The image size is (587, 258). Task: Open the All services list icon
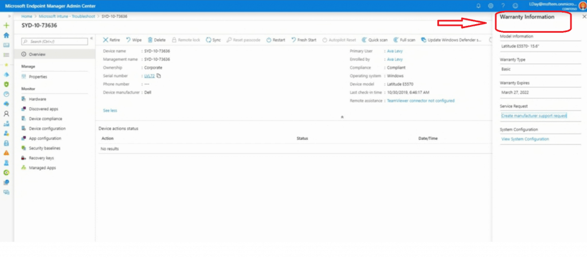tap(6, 55)
